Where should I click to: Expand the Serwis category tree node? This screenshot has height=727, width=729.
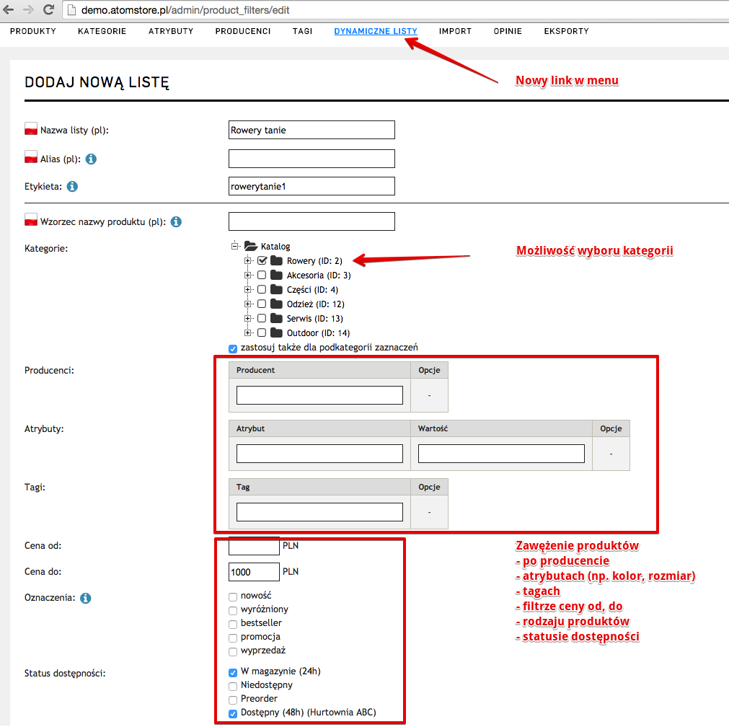[247, 318]
